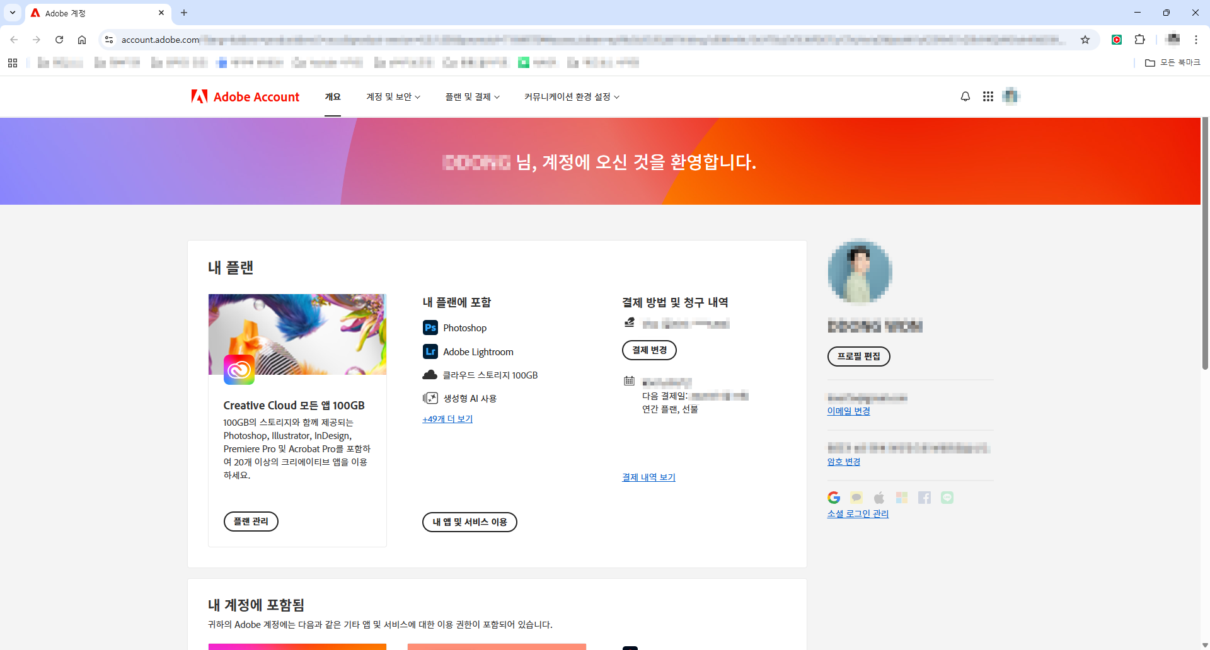
Task: Click the cloud storage icon
Action: click(430, 375)
